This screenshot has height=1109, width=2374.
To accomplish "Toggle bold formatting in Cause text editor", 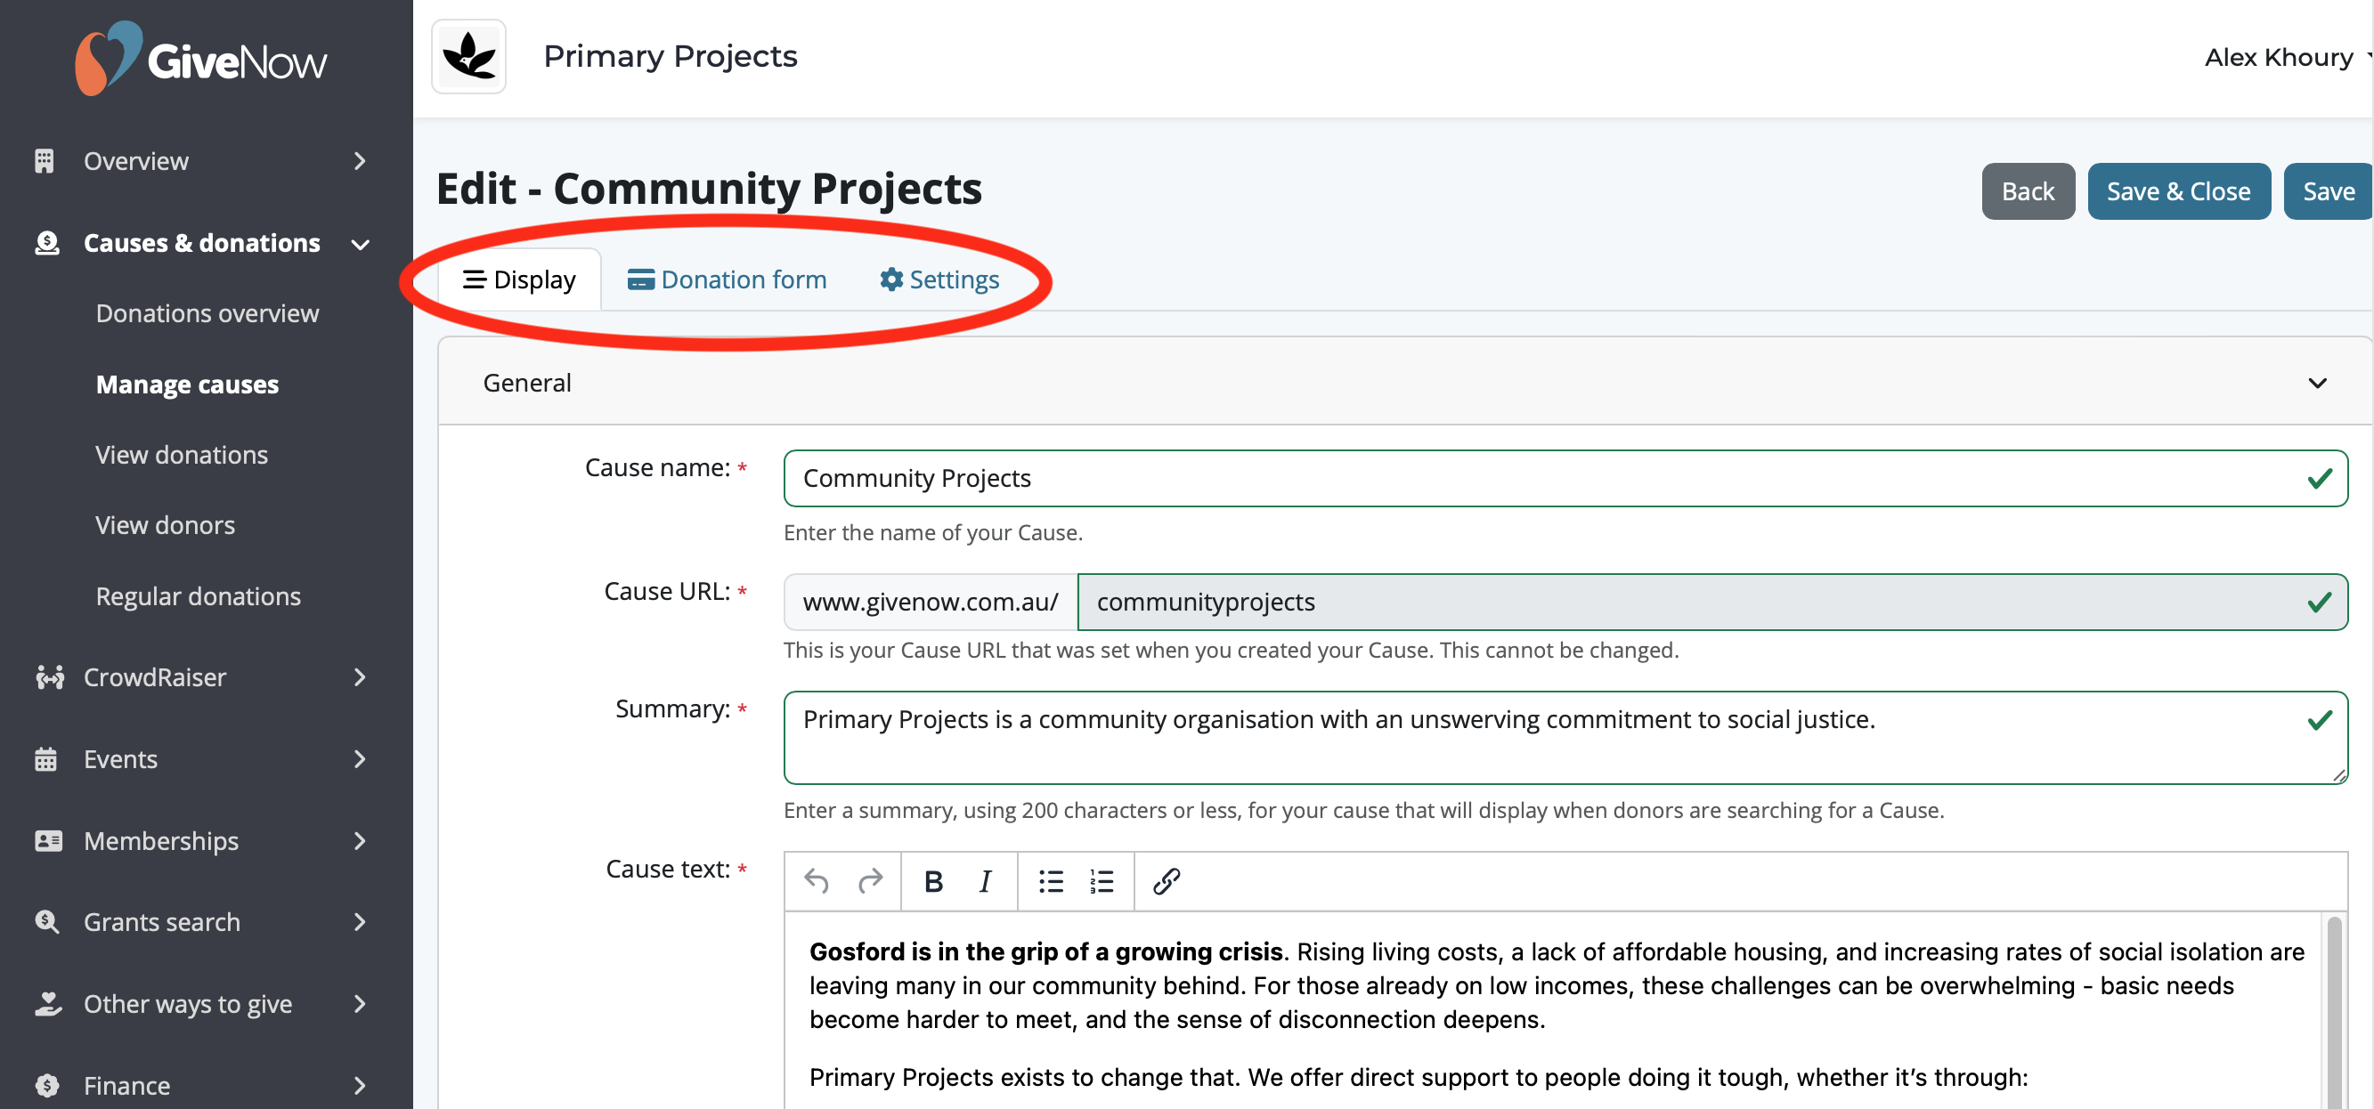I will pos(932,881).
